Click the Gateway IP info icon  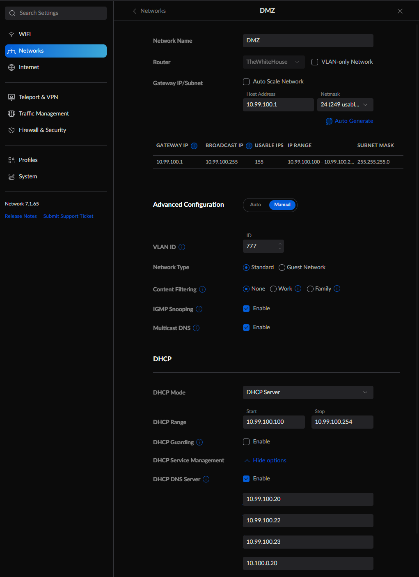click(194, 146)
